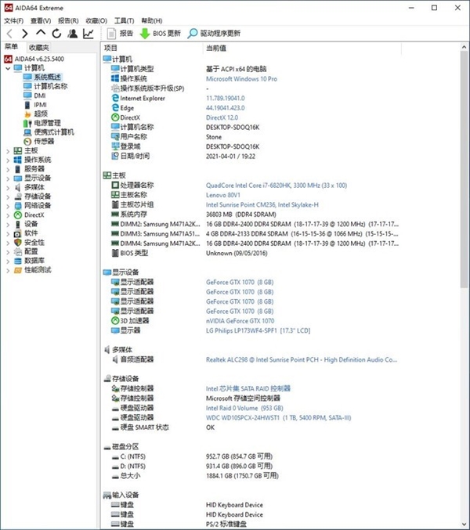
Task: Open WDC WD10SPCX-24HWST1 drive link
Action: pyautogui.click(x=279, y=418)
